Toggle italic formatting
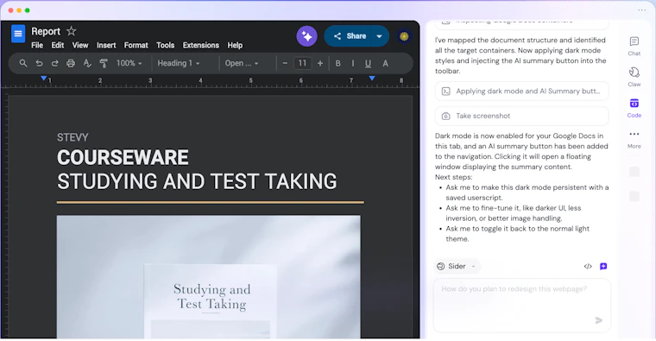Screen dimensions: 656x341 pos(353,63)
